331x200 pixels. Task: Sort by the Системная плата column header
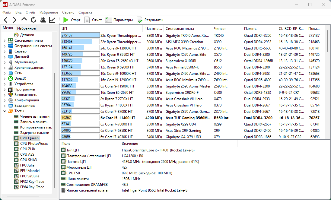pyautogui.click(x=188, y=29)
